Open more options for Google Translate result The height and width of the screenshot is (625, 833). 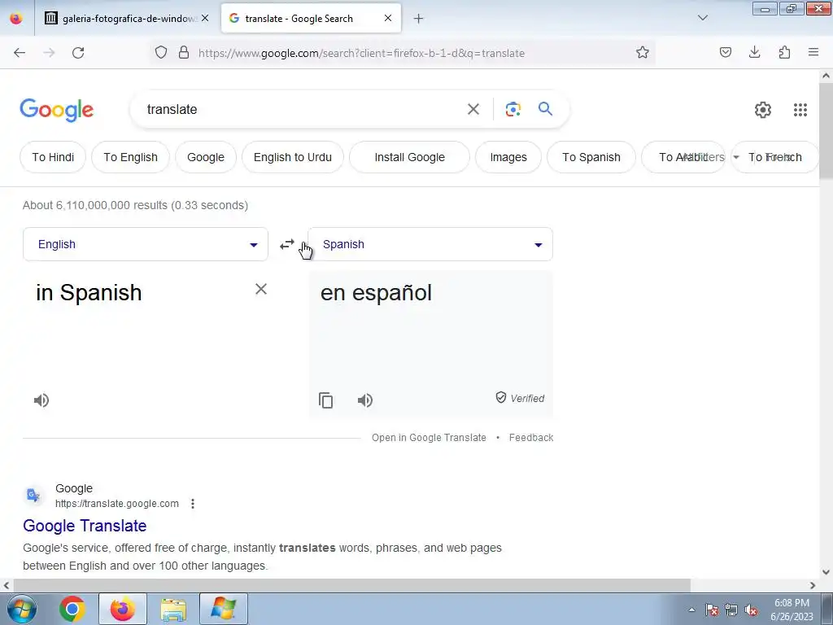coord(193,503)
